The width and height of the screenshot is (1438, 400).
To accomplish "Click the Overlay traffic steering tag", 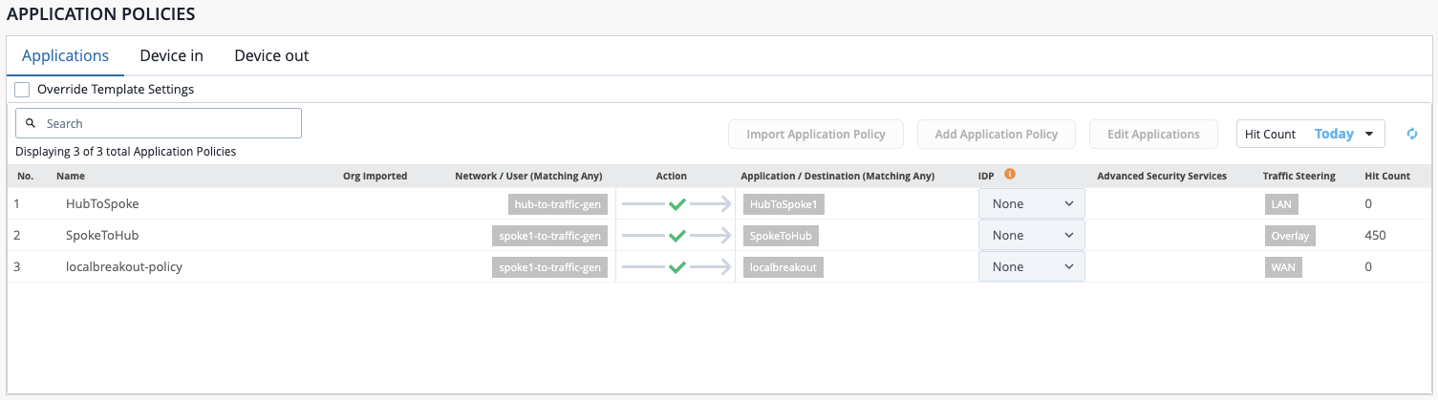I will coord(1287,236).
